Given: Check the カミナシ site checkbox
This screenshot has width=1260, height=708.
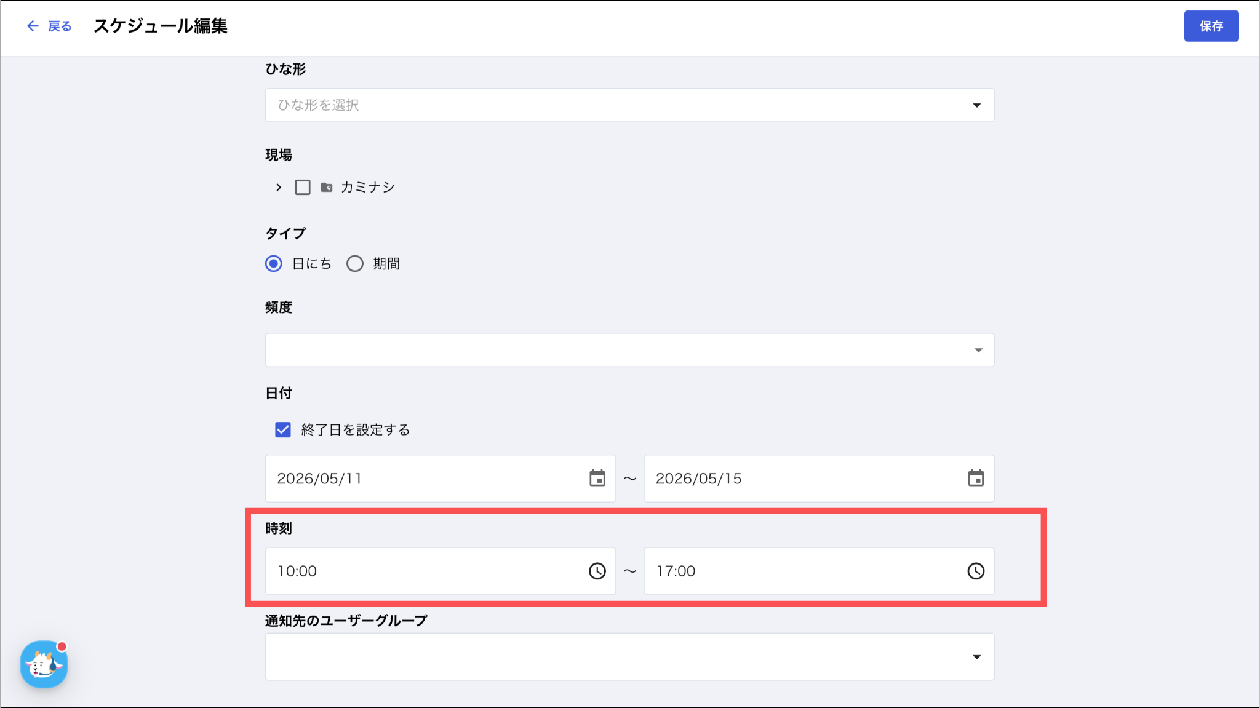Looking at the screenshot, I should pyautogui.click(x=303, y=187).
